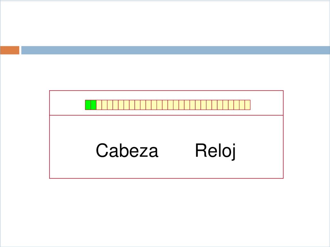
Task: Select the last pale yellow cell at bar's end
Action: (247, 105)
